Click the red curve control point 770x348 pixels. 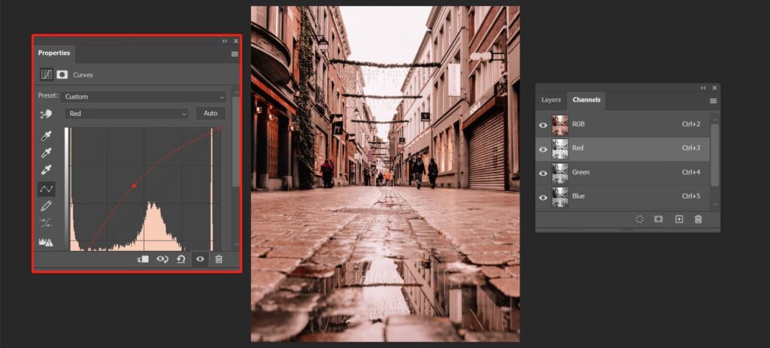[x=134, y=185]
